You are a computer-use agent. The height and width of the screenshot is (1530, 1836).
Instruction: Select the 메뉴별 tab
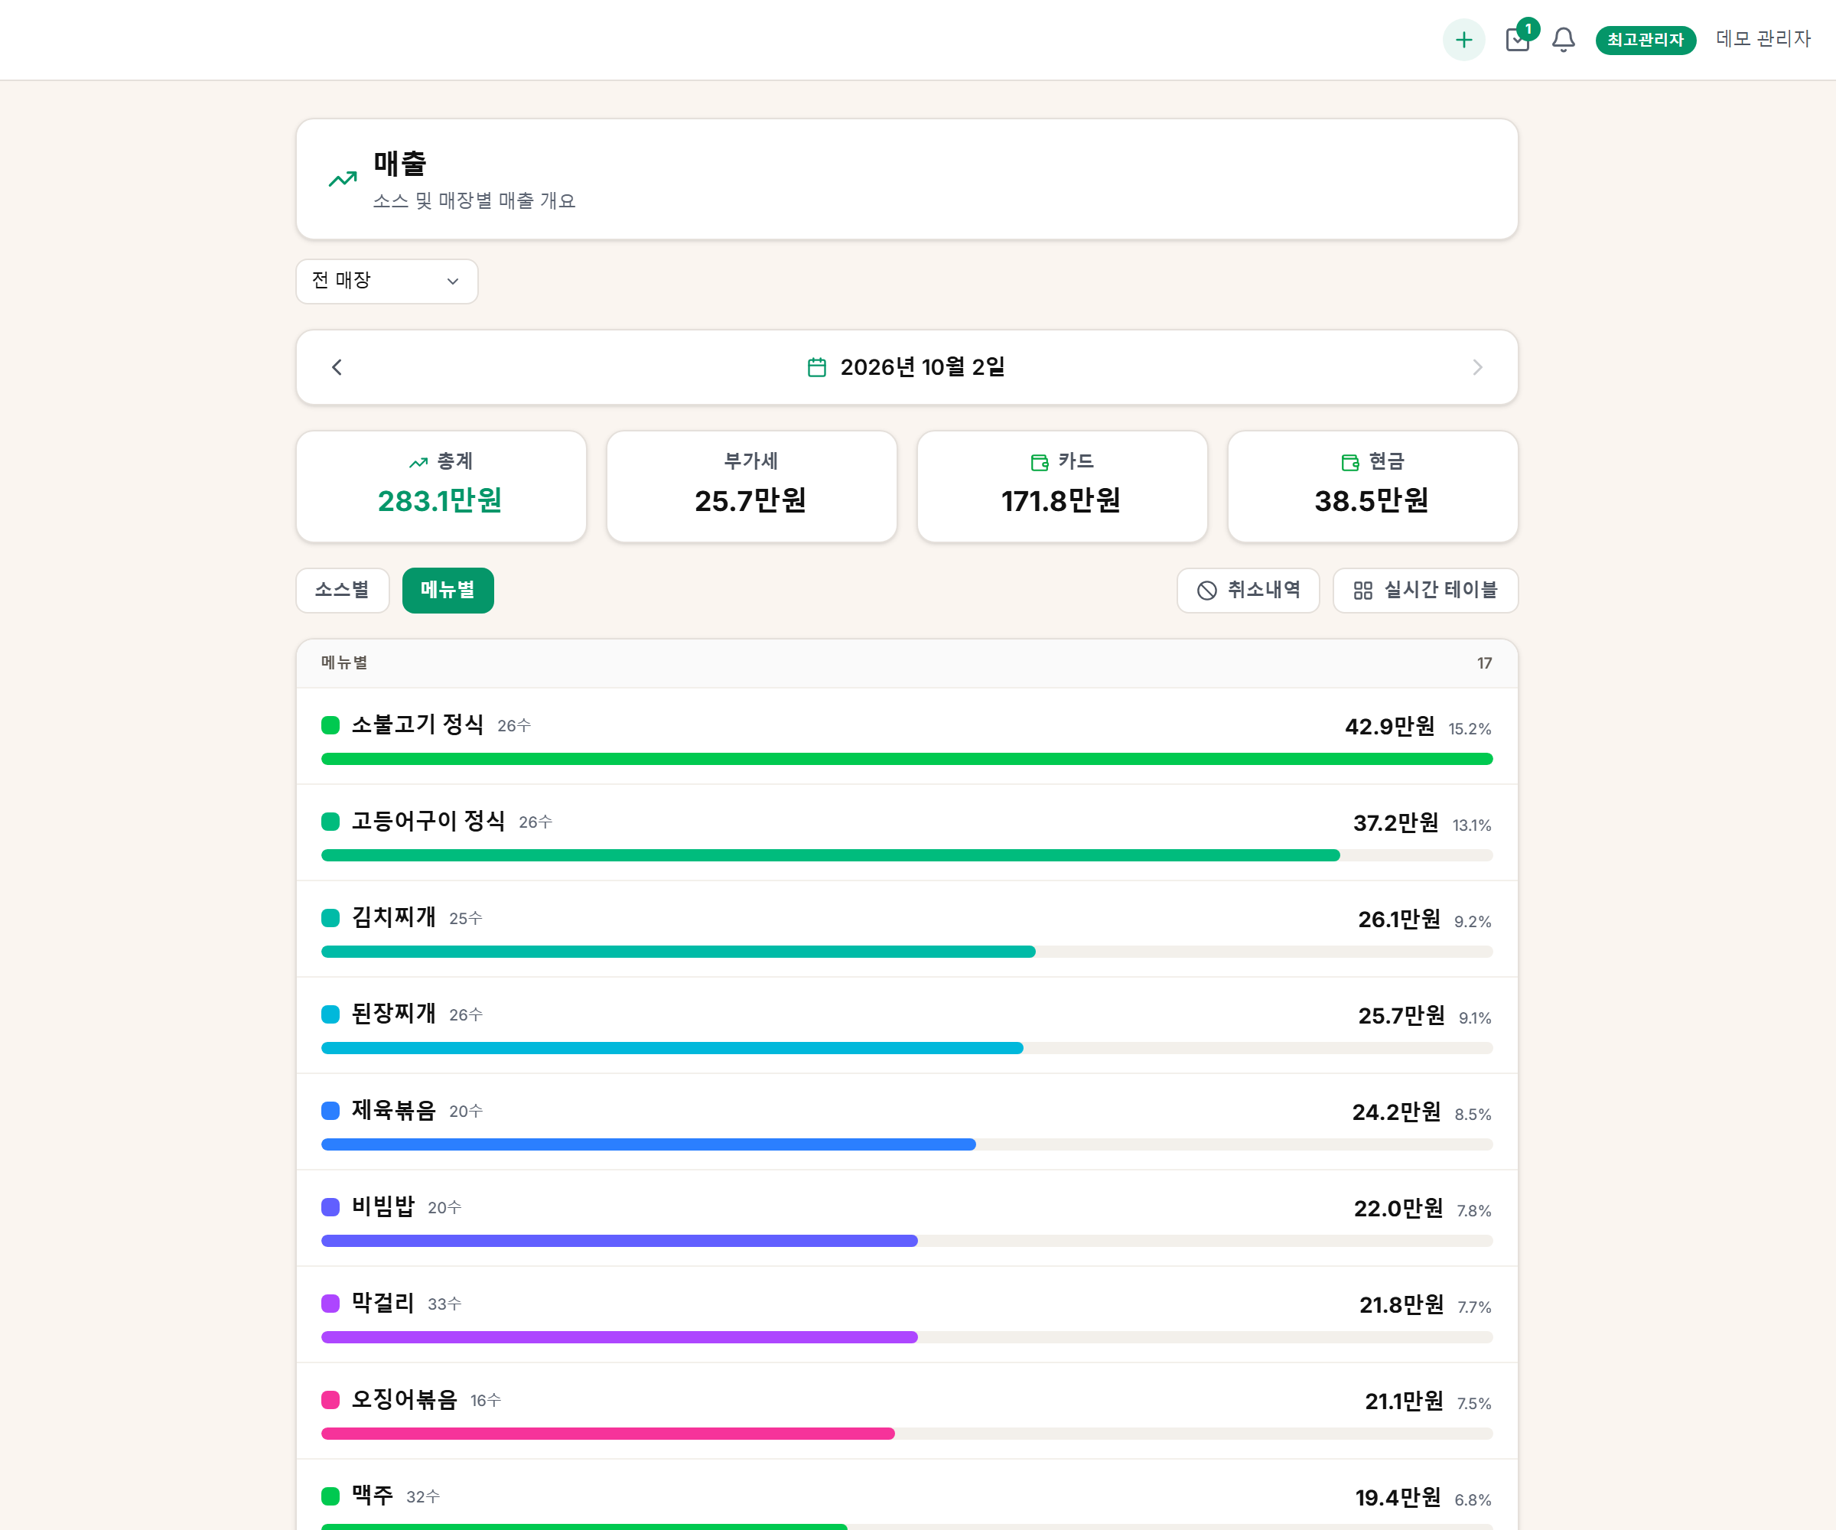pos(448,590)
